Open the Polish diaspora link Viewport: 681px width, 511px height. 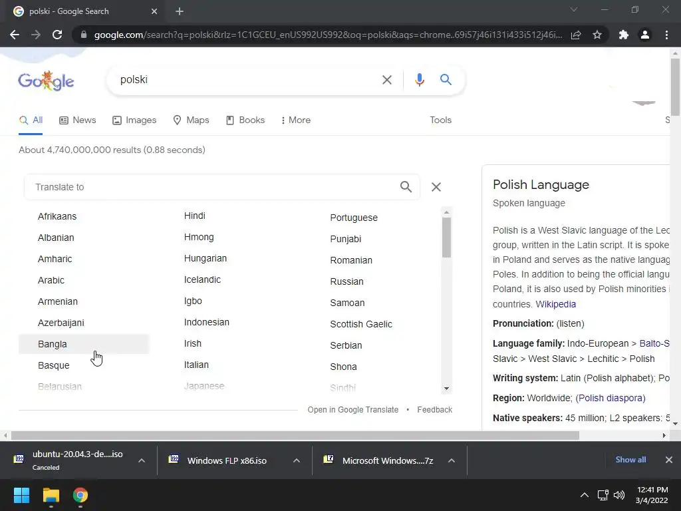coord(611,398)
